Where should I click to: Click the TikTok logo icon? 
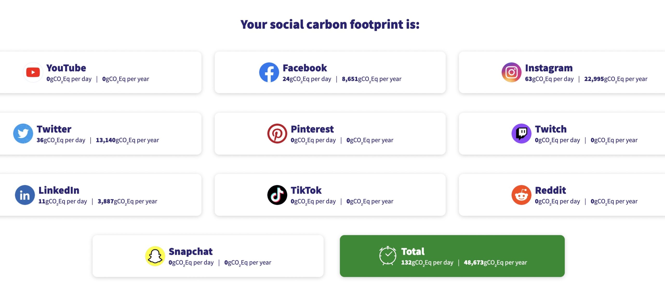click(x=277, y=195)
